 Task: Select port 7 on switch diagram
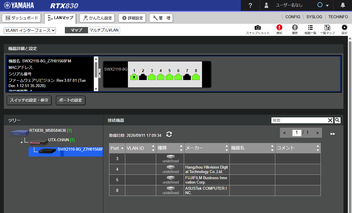point(187,77)
